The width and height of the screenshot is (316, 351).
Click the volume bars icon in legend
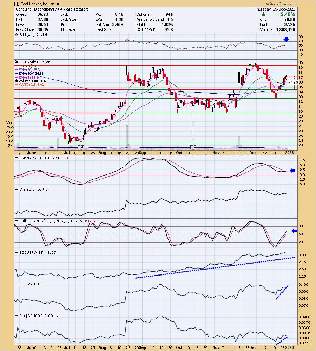tap(17, 81)
